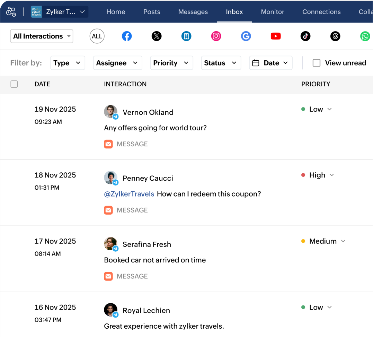The image size is (373, 337).
Task: Open the All Interactions dropdown
Action: point(42,36)
